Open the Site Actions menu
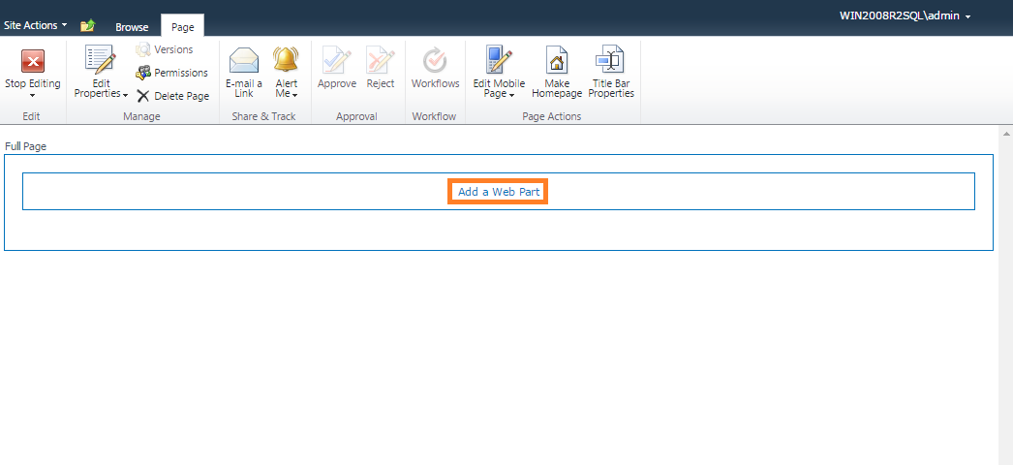 coord(36,25)
